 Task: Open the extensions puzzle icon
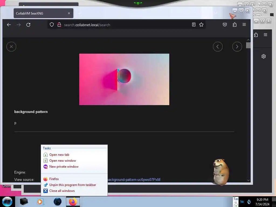coord(234,25)
